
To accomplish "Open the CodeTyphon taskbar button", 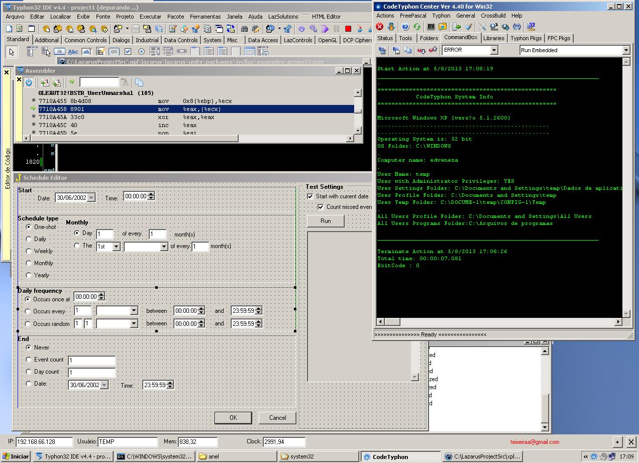I will (x=400, y=457).
